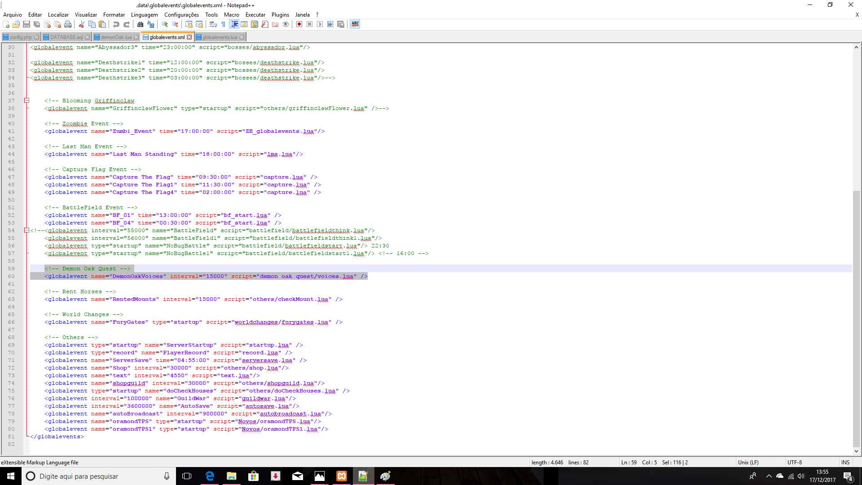Stop macro recording icon
862x485 pixels.
click(x=309, y=24)
